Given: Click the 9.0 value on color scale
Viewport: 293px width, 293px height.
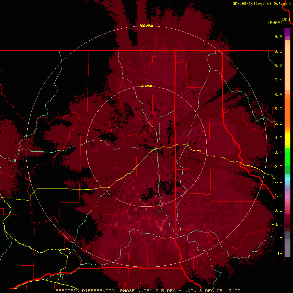Looking at the screenshot, I should [x=278, y=51].
